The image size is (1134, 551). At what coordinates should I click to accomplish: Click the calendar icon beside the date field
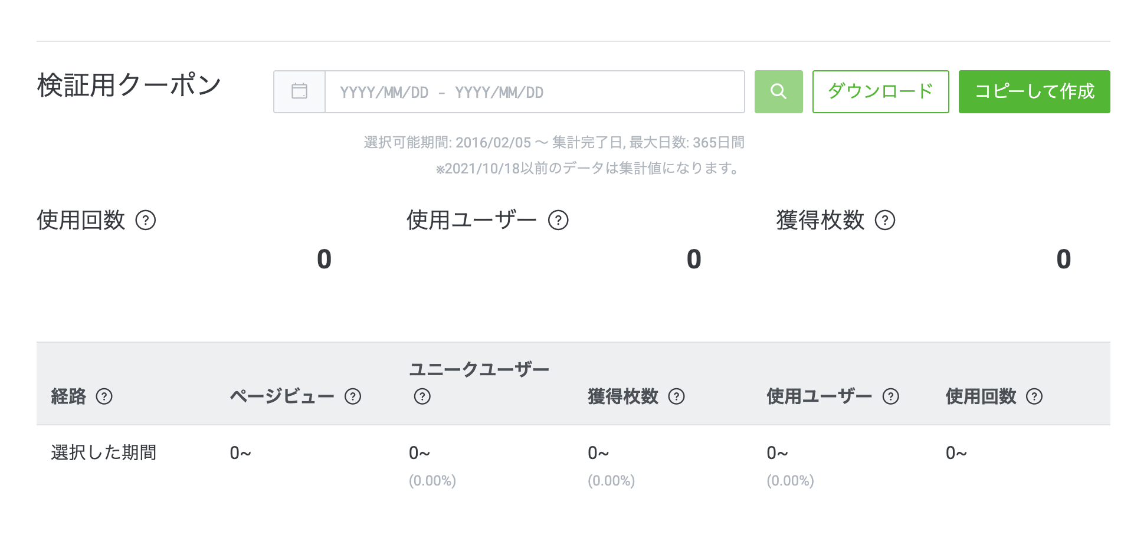pos(299,91)
